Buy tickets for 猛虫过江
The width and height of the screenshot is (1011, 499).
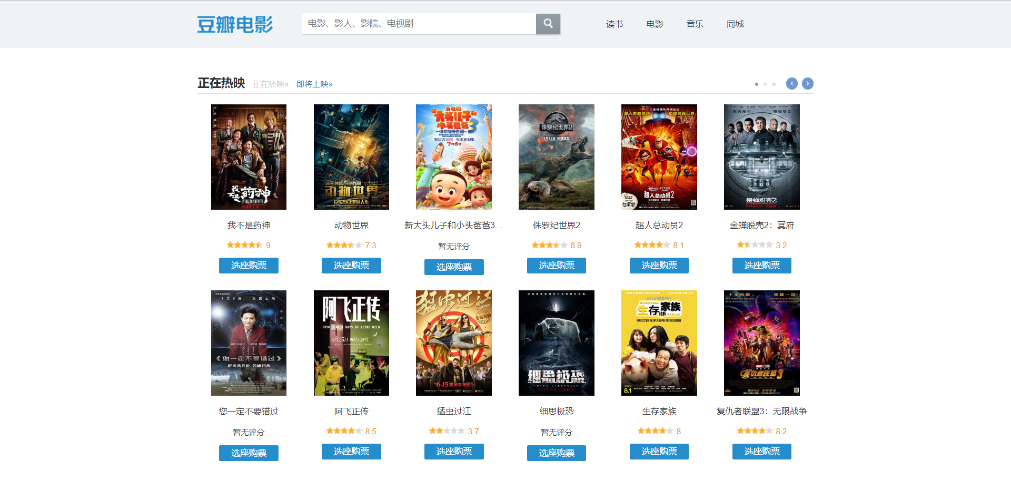pyautogui.click(x=454, y=452)
